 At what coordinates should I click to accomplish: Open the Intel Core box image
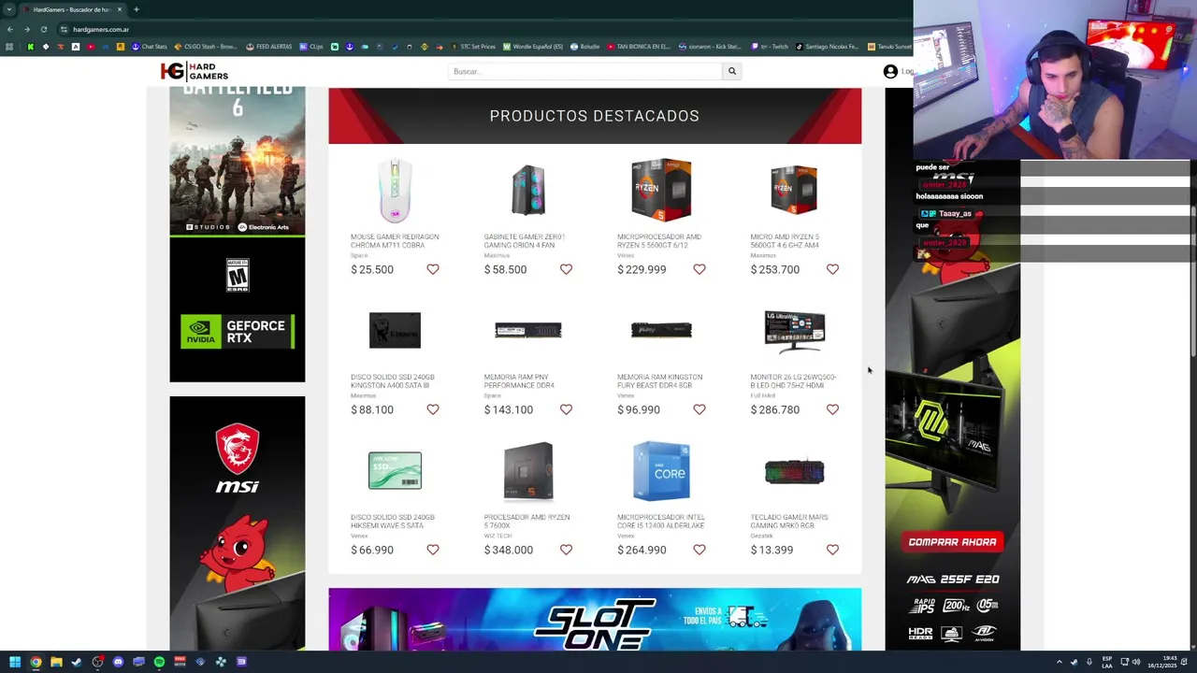click(x=661, y=470)
